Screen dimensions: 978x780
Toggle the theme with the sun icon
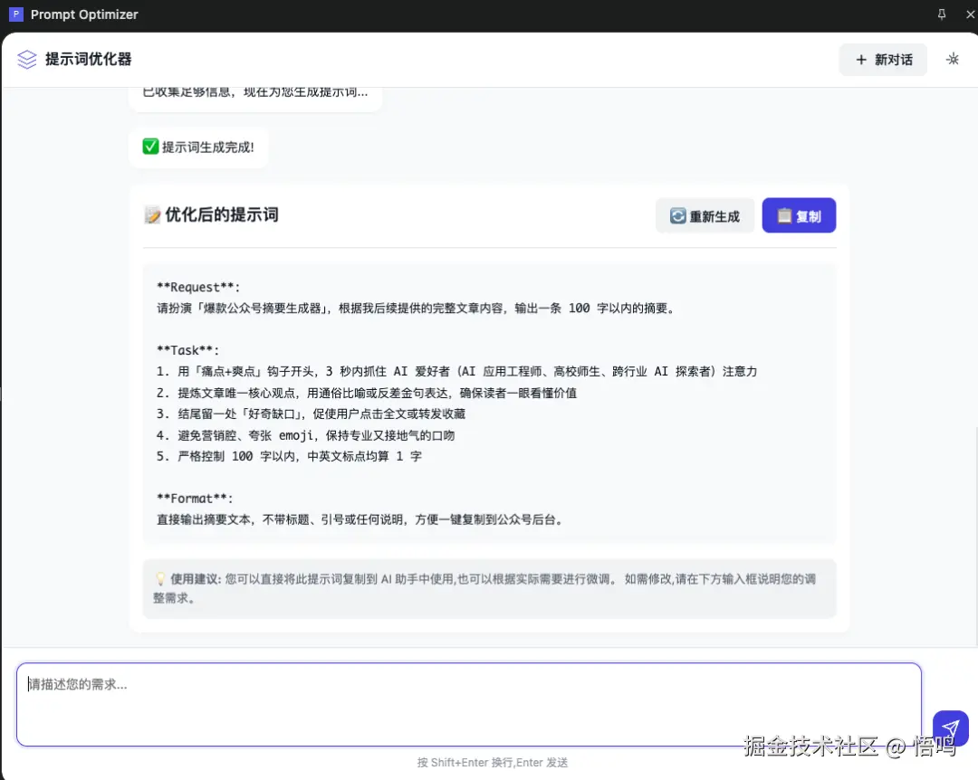(952, 58)
